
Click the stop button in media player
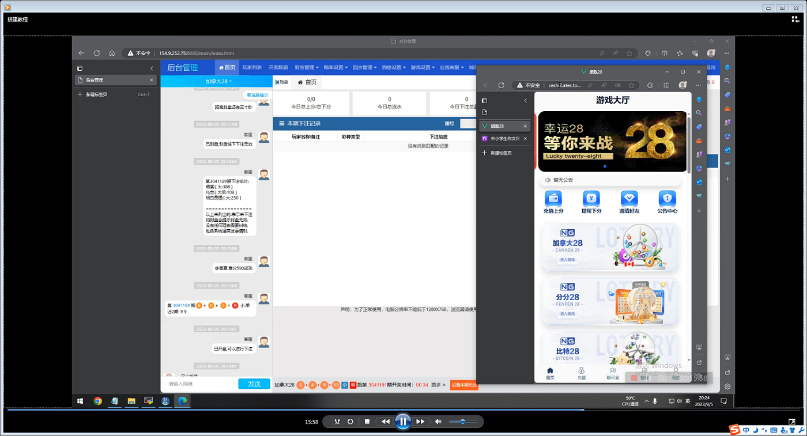(x=367, y=422)
